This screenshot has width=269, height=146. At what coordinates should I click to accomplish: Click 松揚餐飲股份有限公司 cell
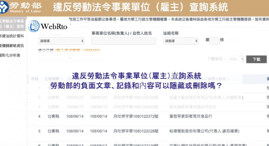204,131
